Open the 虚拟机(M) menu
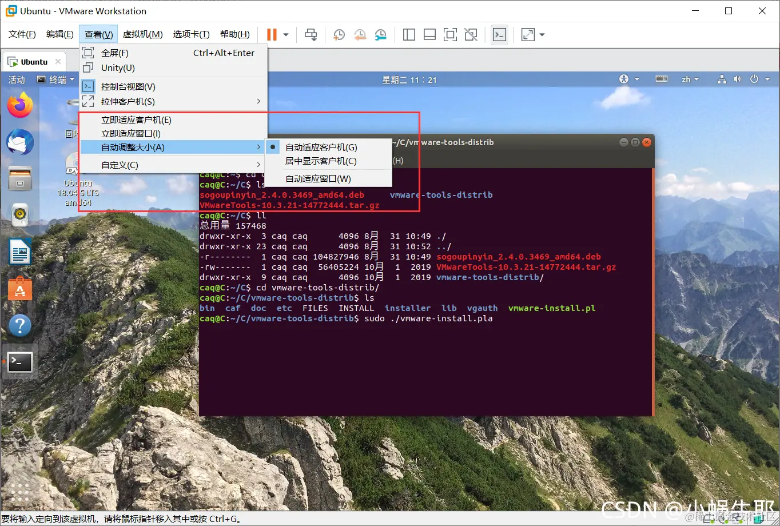 [x=143, y=34]
